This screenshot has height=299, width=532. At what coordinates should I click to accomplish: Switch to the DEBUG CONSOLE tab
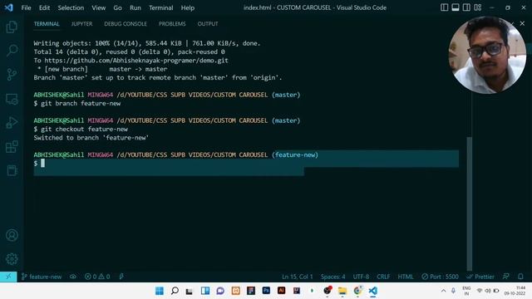[126, 24]
